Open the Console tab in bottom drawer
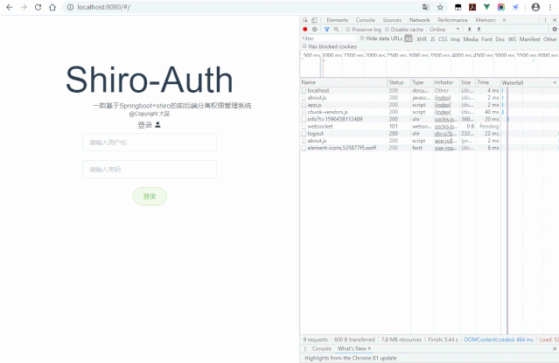This screenshot has height=363, width=559. click(321, 348)
